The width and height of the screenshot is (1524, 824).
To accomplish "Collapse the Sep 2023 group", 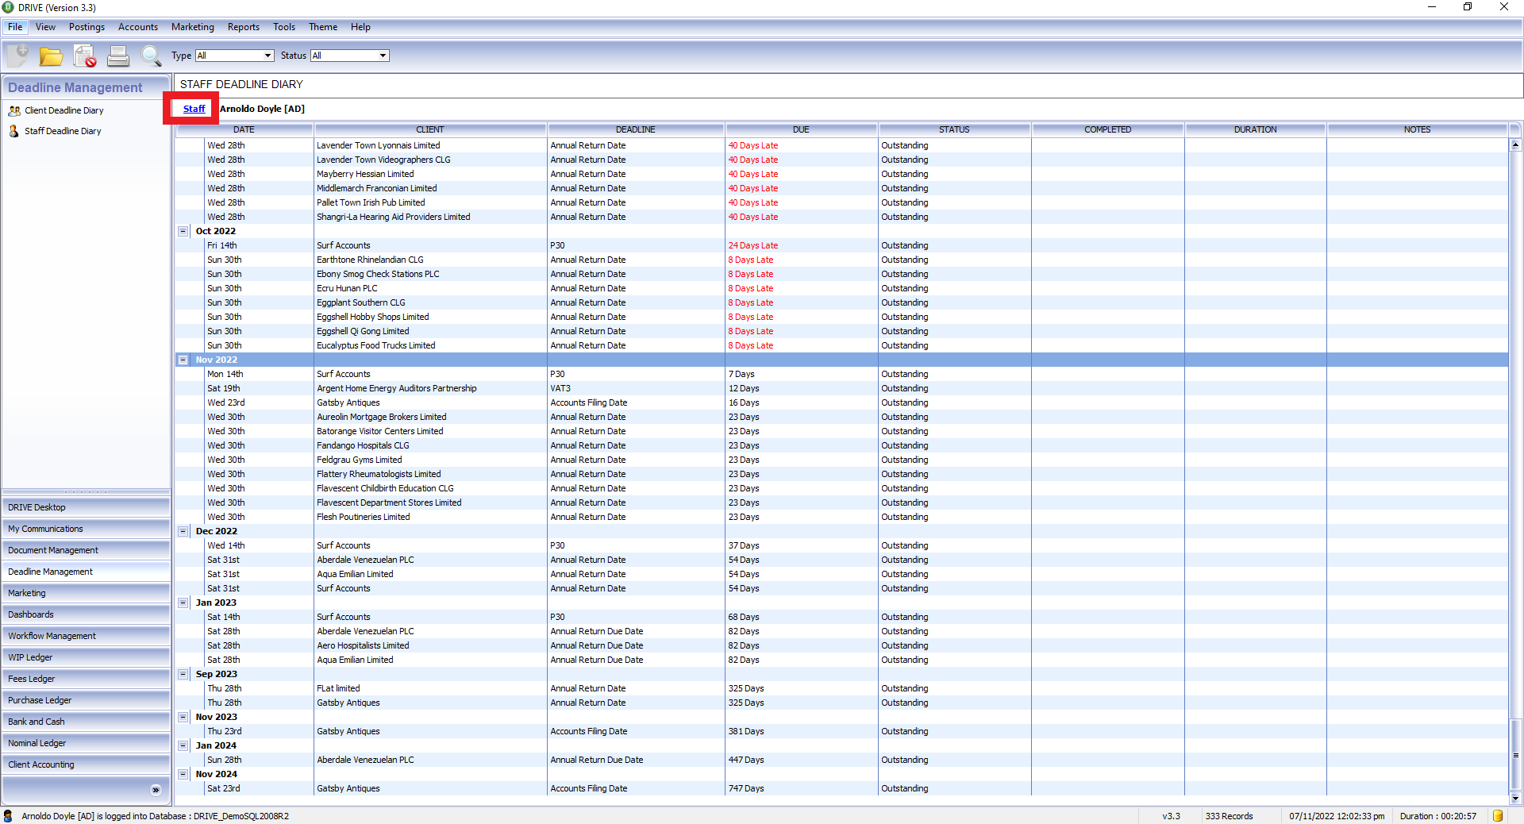I will tap(183, 674).
